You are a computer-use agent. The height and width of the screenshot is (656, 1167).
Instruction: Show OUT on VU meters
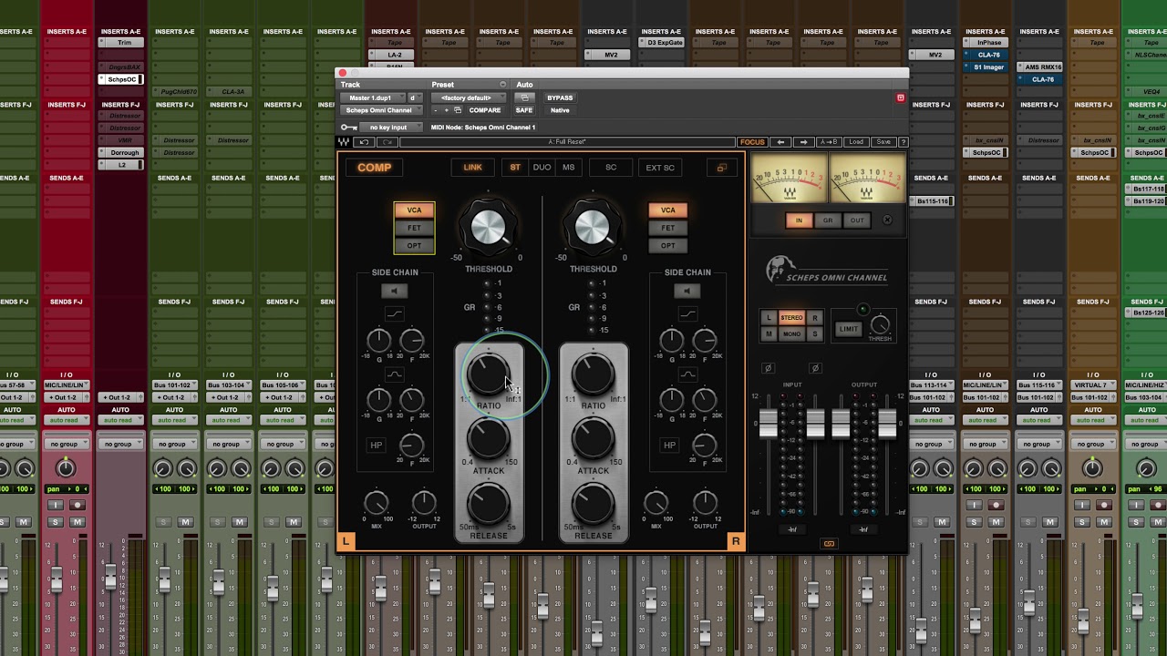point(857,220)
